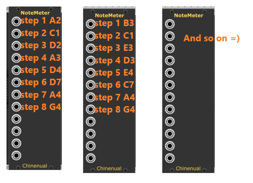
Task: Click the Chinenual label on the third module
Action: (188, 169)
